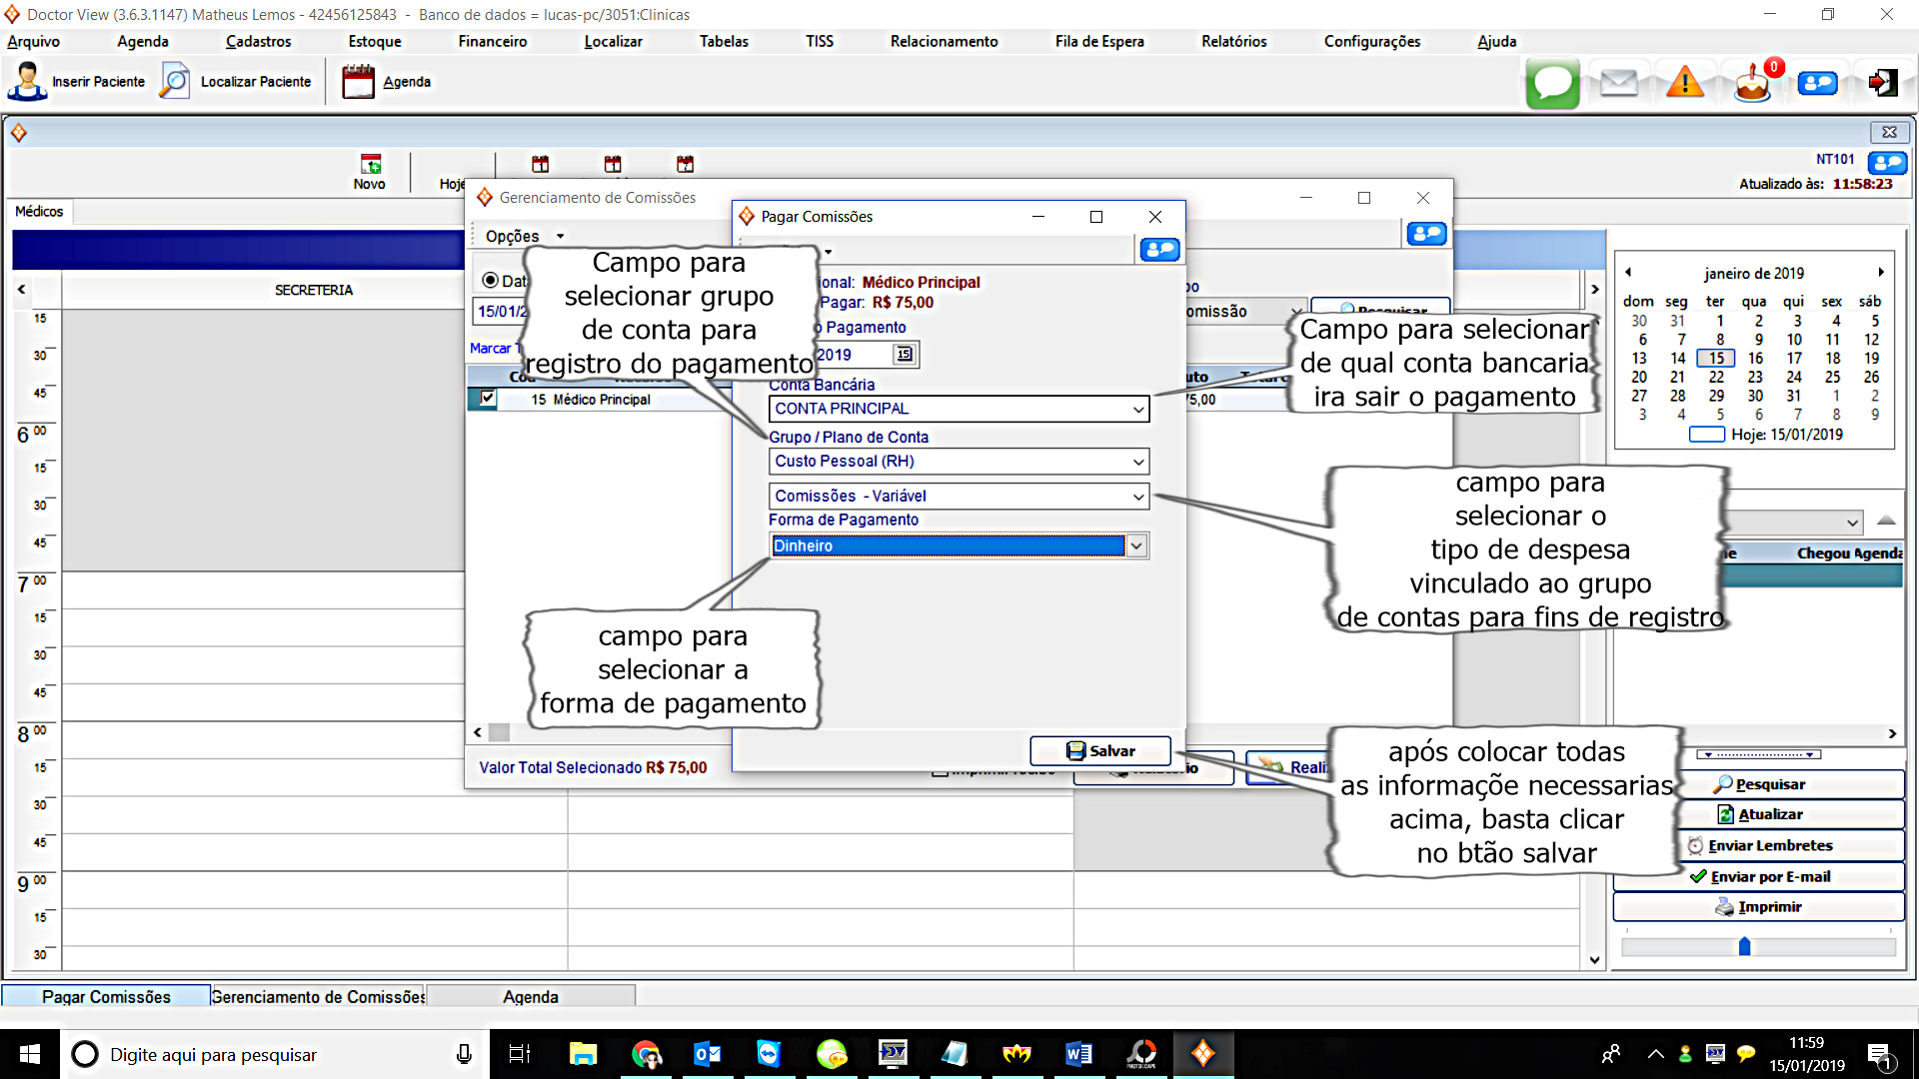Toggle the Médico Principal row checkbox
This screenshot has width=1919, height=1079.
(x=487, y=399)
